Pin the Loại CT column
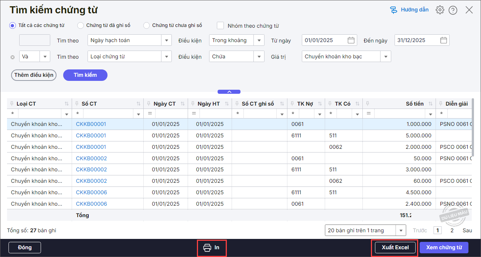The image size is (481, 257). coord(12,104)
